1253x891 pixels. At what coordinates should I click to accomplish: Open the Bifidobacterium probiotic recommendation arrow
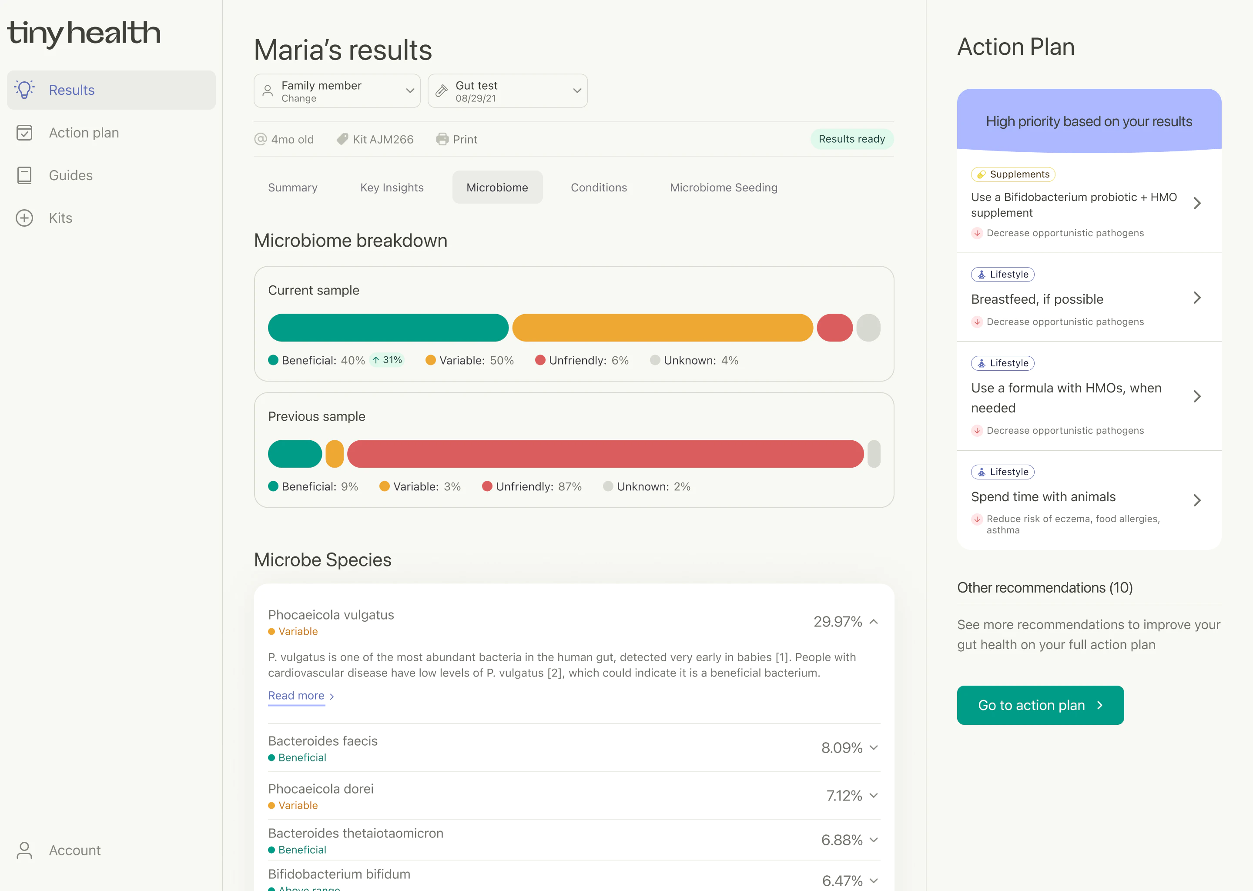point(1197,204)
